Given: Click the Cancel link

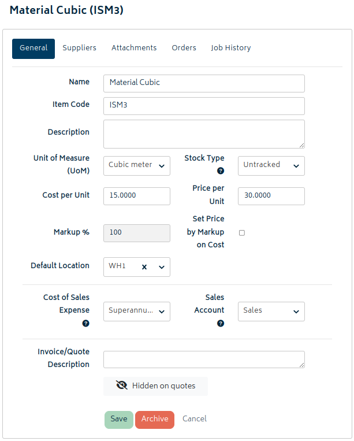Looking at the screenshot, I should tap(195, 419).
